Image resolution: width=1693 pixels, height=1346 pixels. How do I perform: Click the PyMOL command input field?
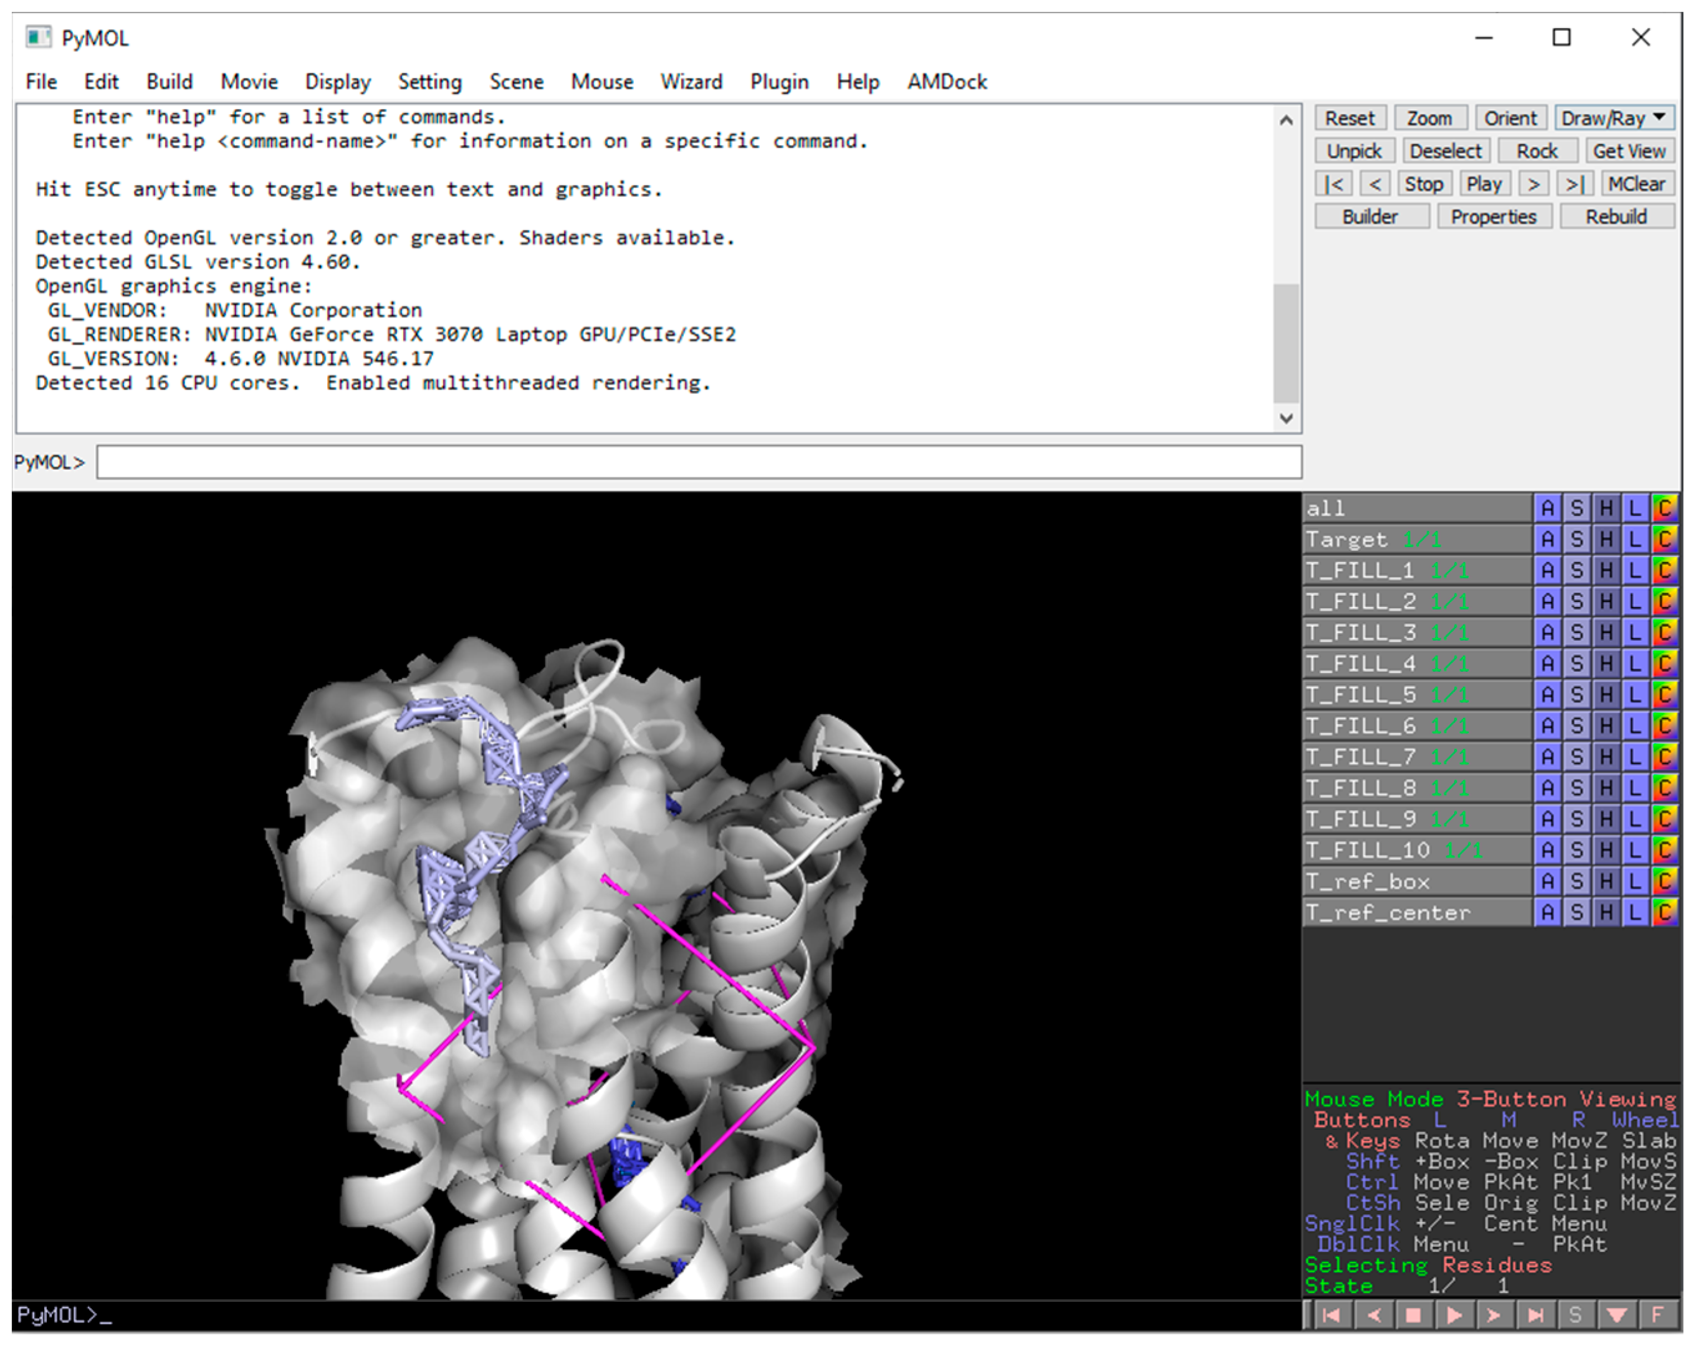[699, 462]
